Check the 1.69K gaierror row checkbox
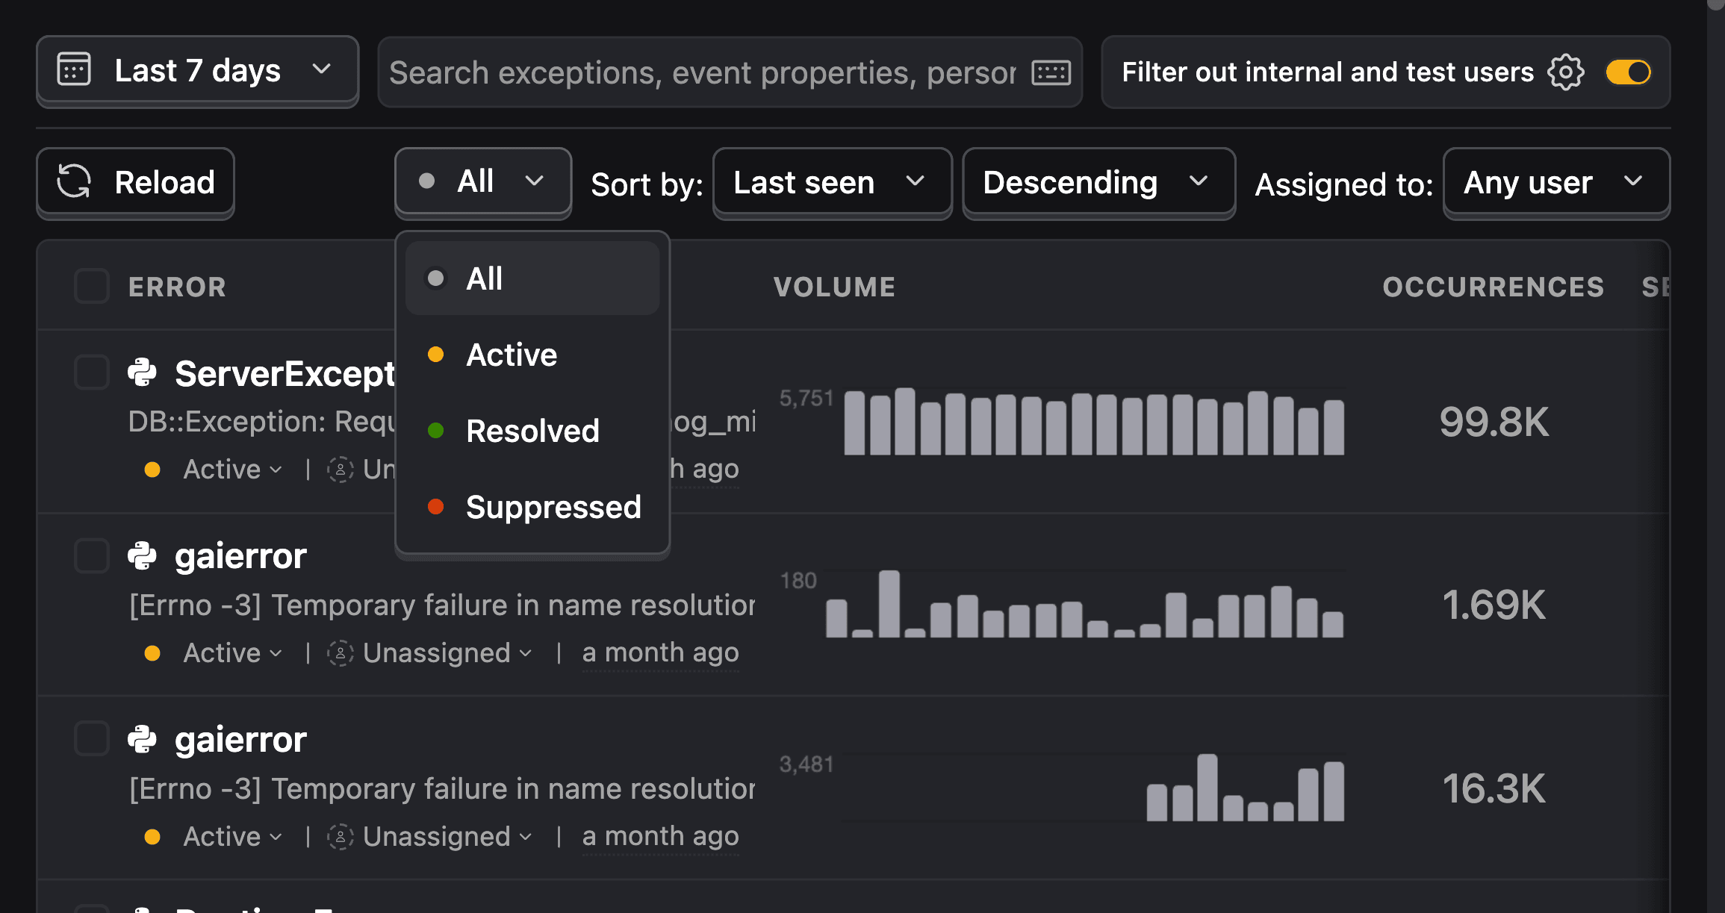The image size is (1725, 913). (x=92, y=555)
